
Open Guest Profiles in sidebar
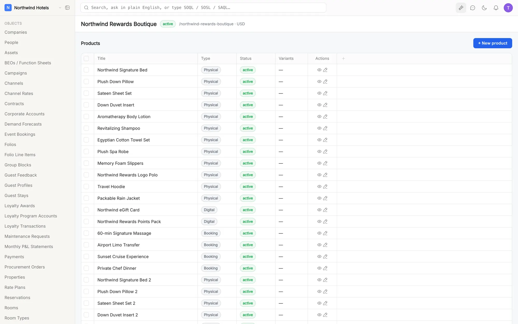click(x=18, y=185)
